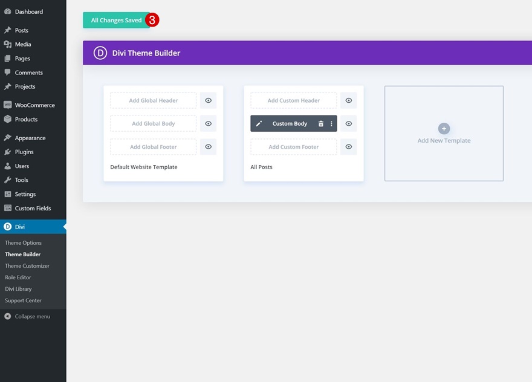Click the Users person icon
532x382 pixels.
(7, 166)
